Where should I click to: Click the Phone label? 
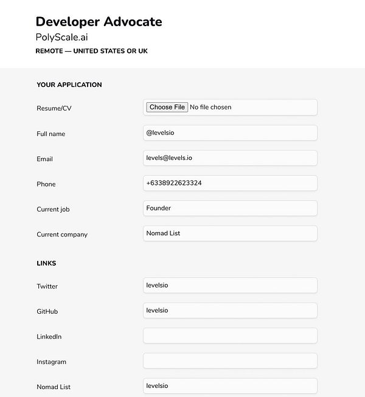pyautogui.click(x=46, y=184)
